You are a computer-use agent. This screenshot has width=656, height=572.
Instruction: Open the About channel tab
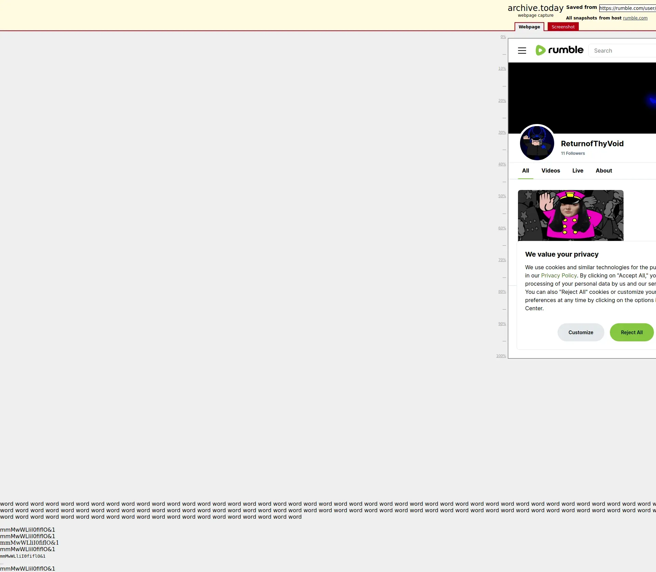(603, 171)
